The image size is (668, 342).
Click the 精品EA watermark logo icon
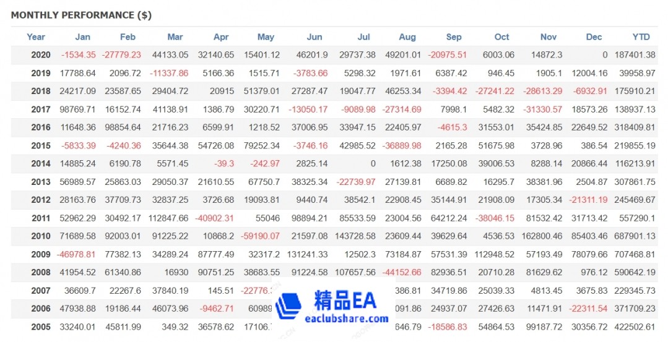click(288, 306)
